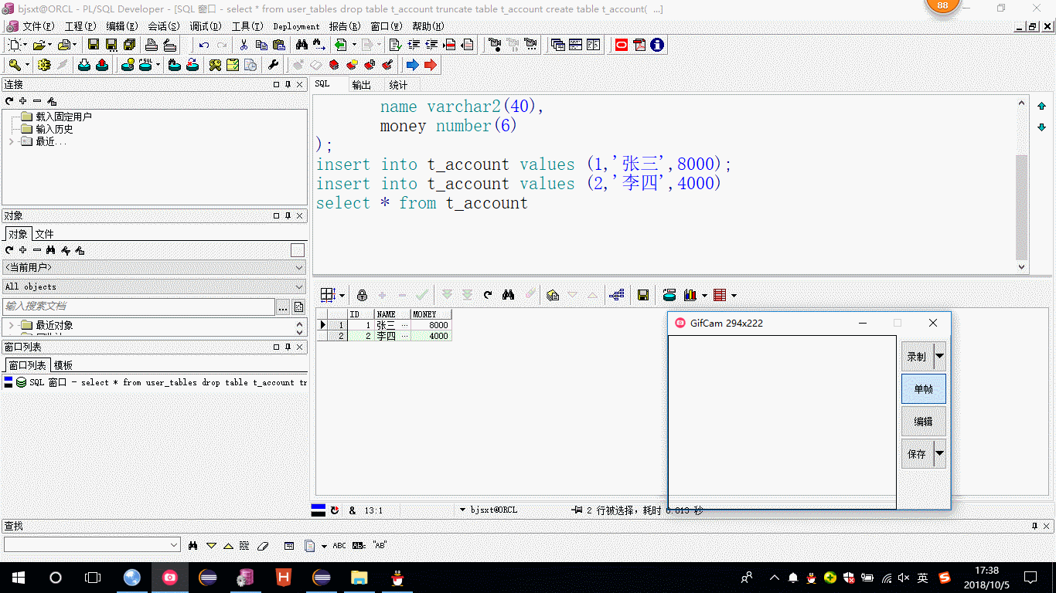Expand the 最近... connection tree node
1056x593 pixels.
point(11,141)
